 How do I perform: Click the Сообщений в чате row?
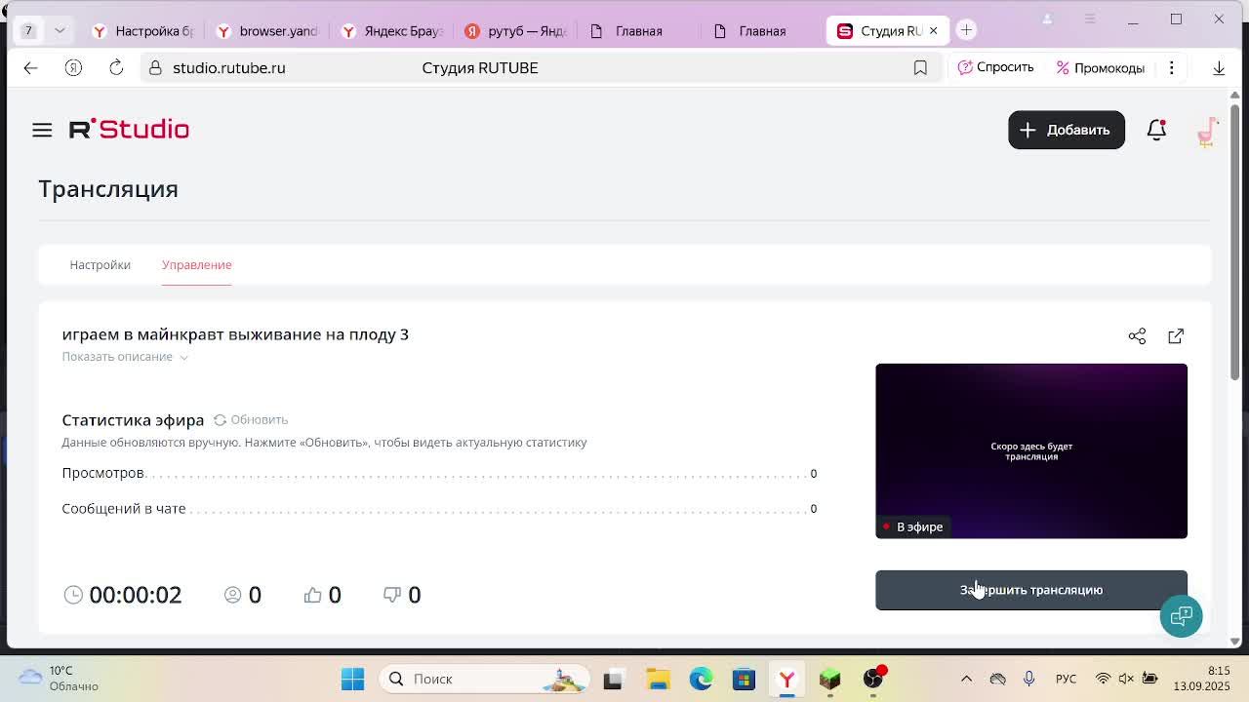pyautogui.click(x=439, y=508)
